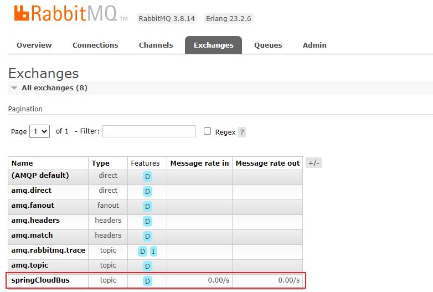Sort by Message rate in header

(x=199, y=163)
